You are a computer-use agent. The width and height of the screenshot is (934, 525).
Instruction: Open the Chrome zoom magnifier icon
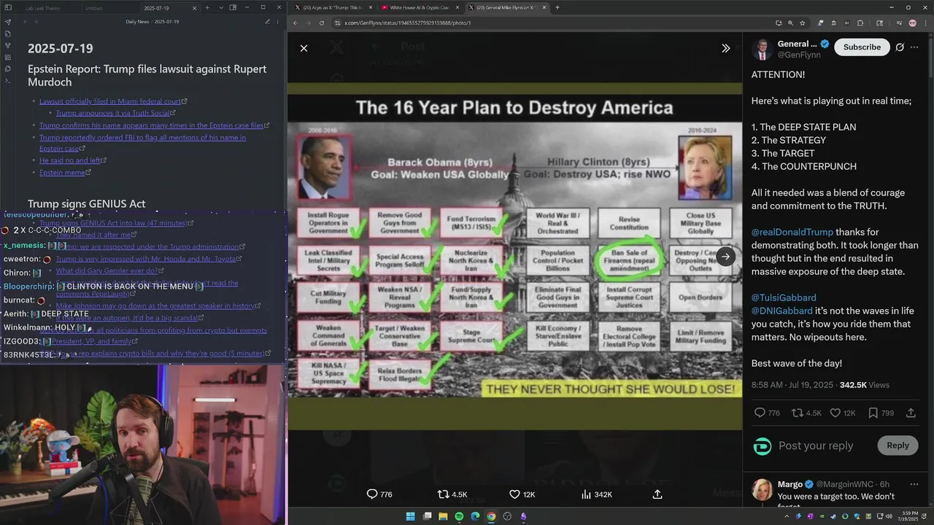[x=790, y=23]
